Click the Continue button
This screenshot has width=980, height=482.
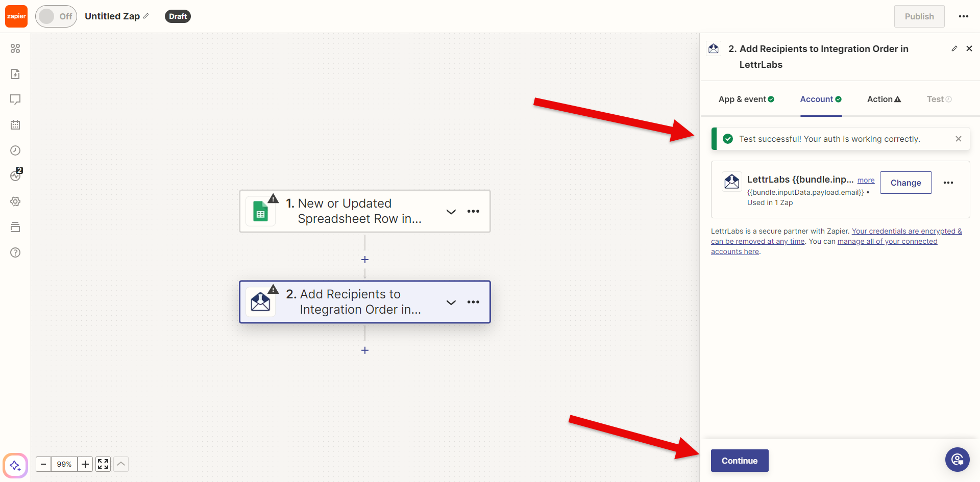(x=740, y=461)
